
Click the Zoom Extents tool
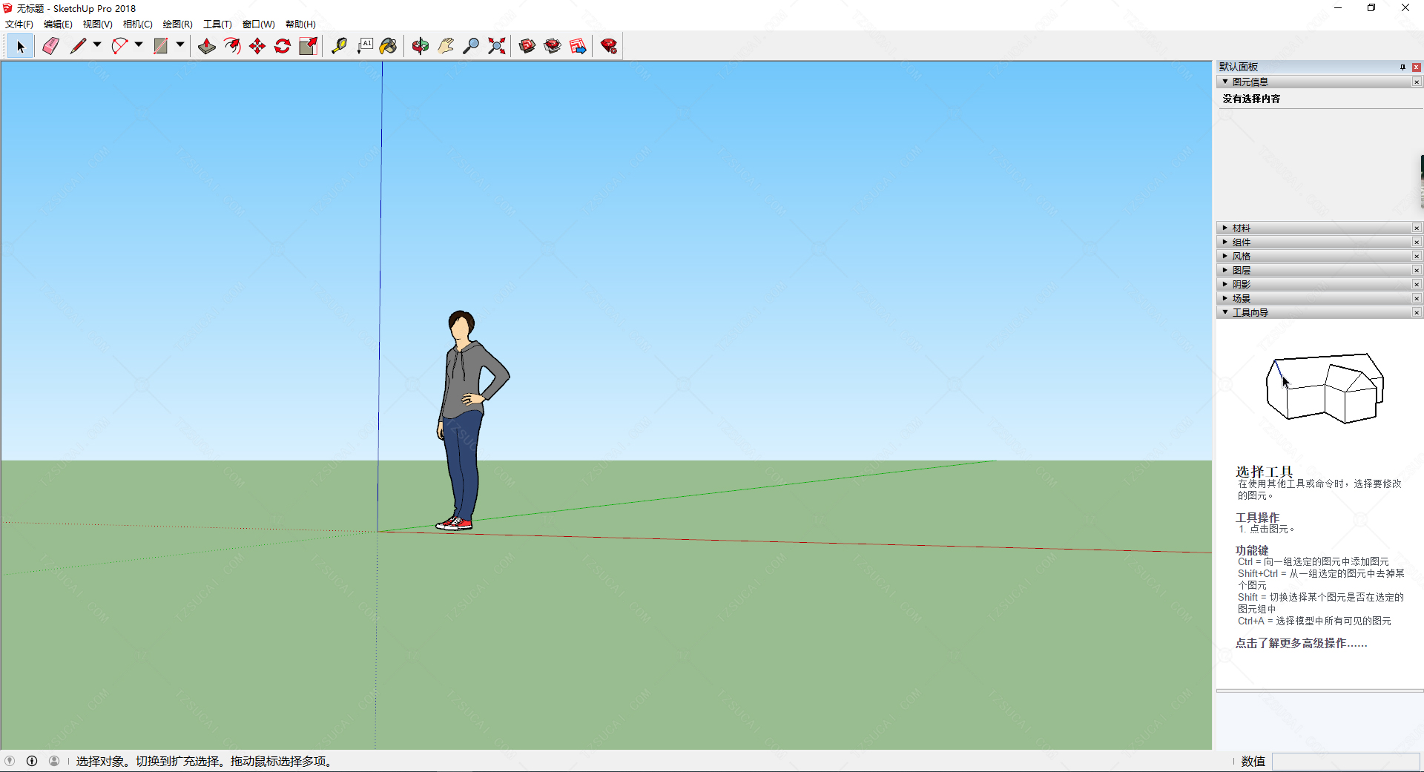(x=496, y=46)
